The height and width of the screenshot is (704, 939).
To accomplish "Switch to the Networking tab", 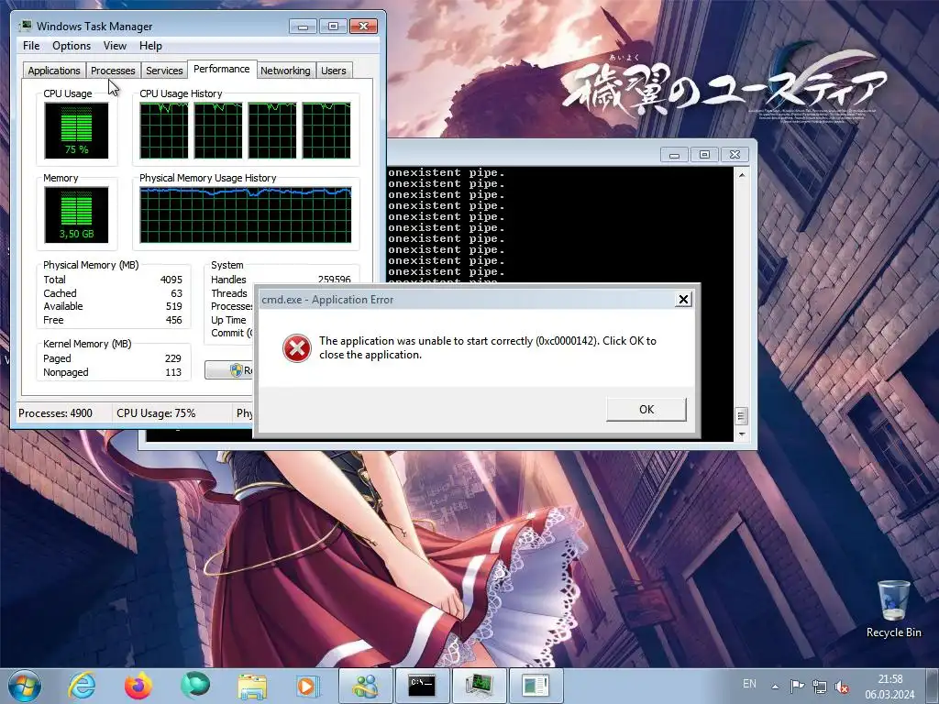I will click(x=285, y=71).
